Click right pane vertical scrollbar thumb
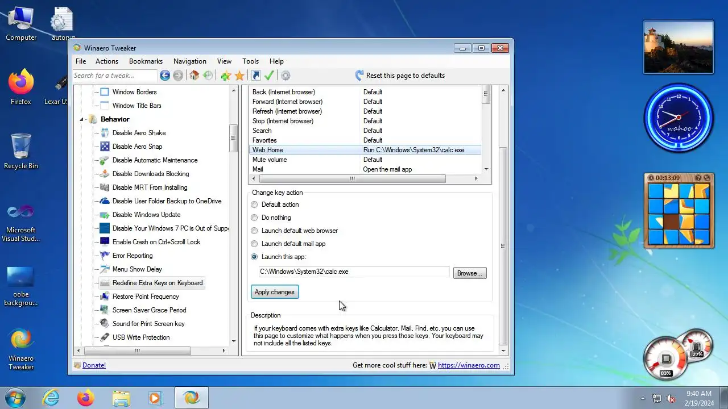Image resolution: width=728 pixels, height=409 pixels. coord(503,245)
